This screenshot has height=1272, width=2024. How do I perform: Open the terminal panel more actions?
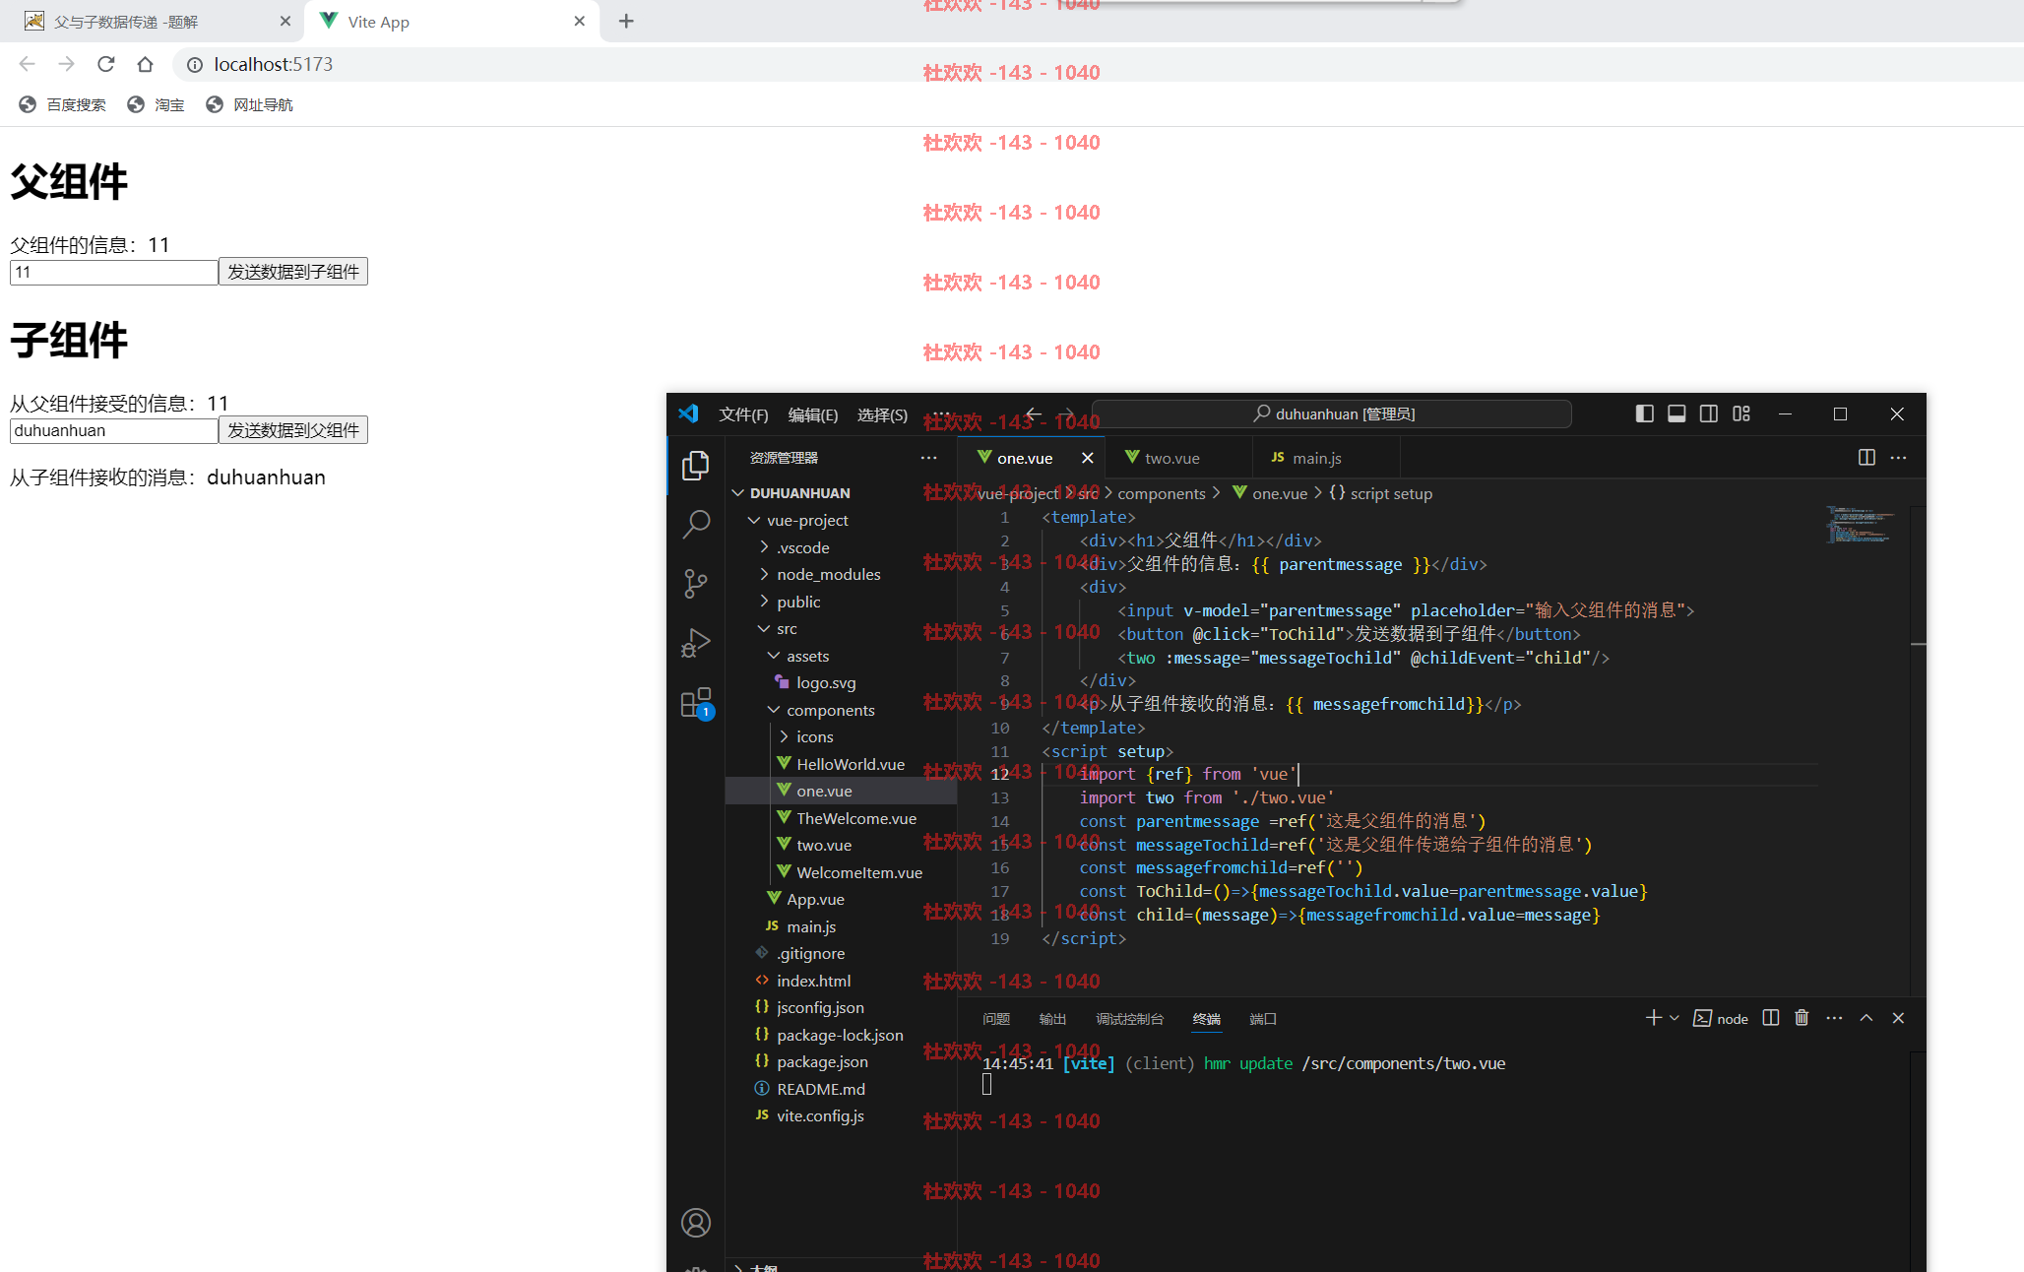point(1834,1018)
